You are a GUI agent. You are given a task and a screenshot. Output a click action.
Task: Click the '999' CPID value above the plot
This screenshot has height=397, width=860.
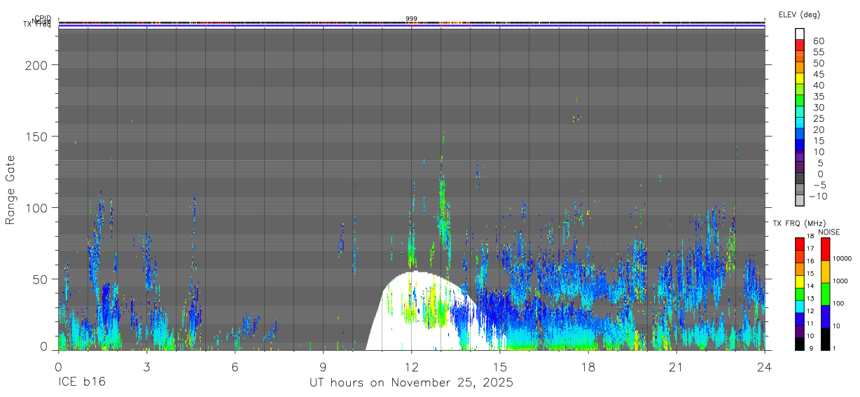(x=411, y=18)
